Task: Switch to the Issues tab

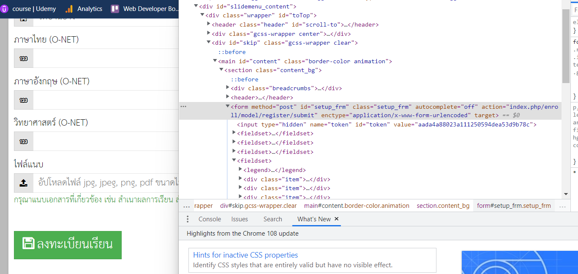Action: click(x=240, y=219)
